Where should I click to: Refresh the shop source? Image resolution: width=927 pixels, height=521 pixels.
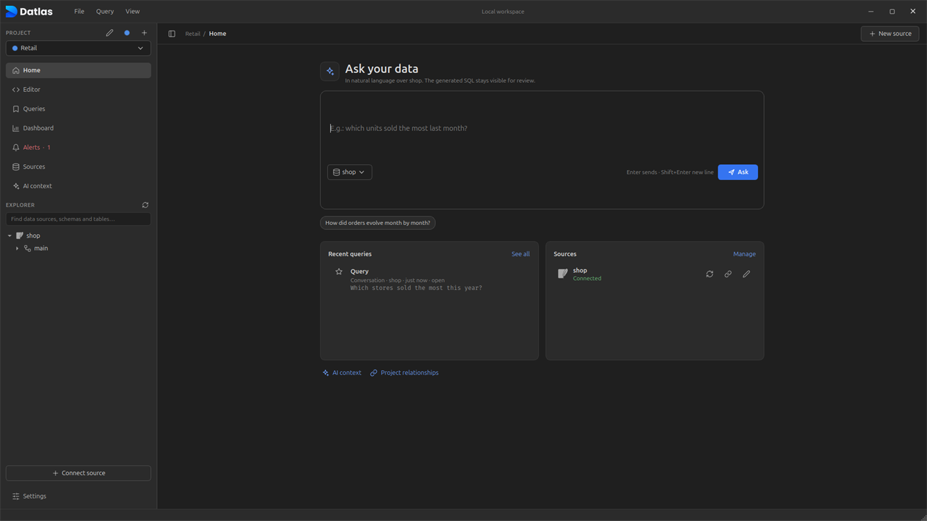pyautogui.click(x=710, y=274)
